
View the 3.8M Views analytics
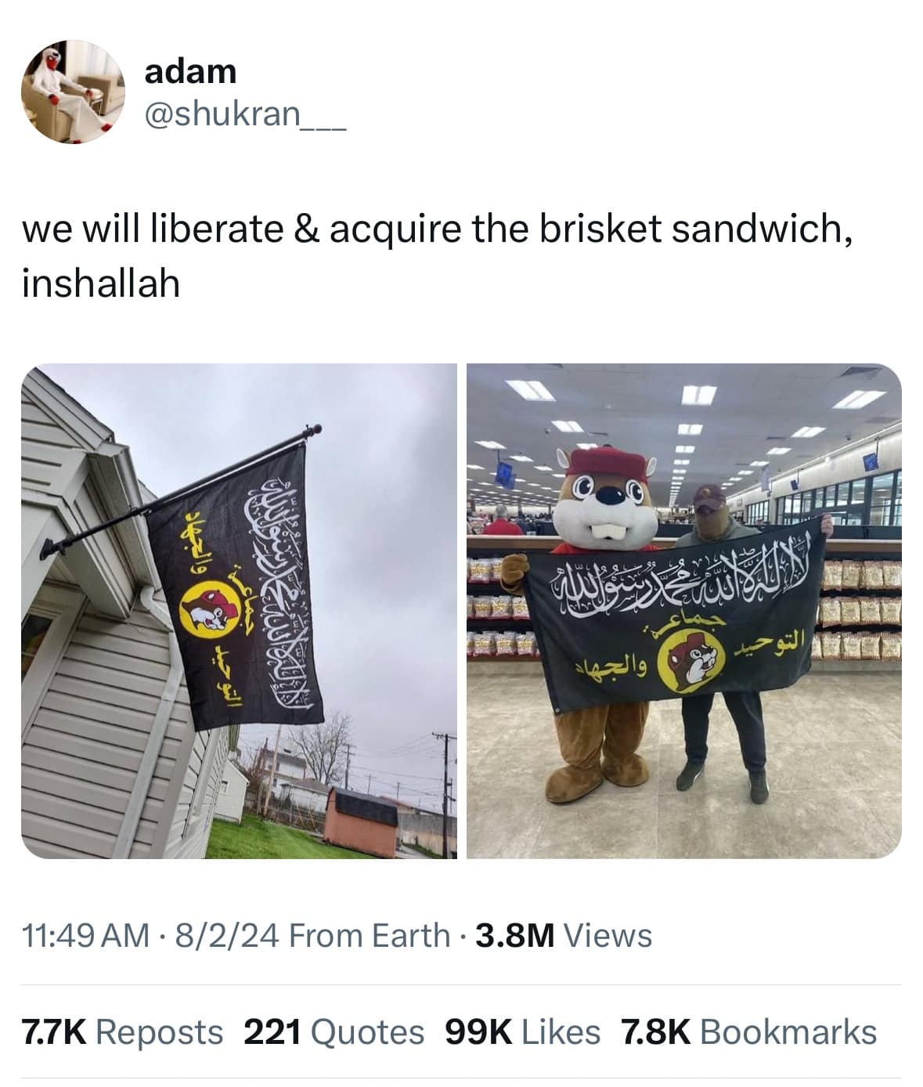pos(562,935)
